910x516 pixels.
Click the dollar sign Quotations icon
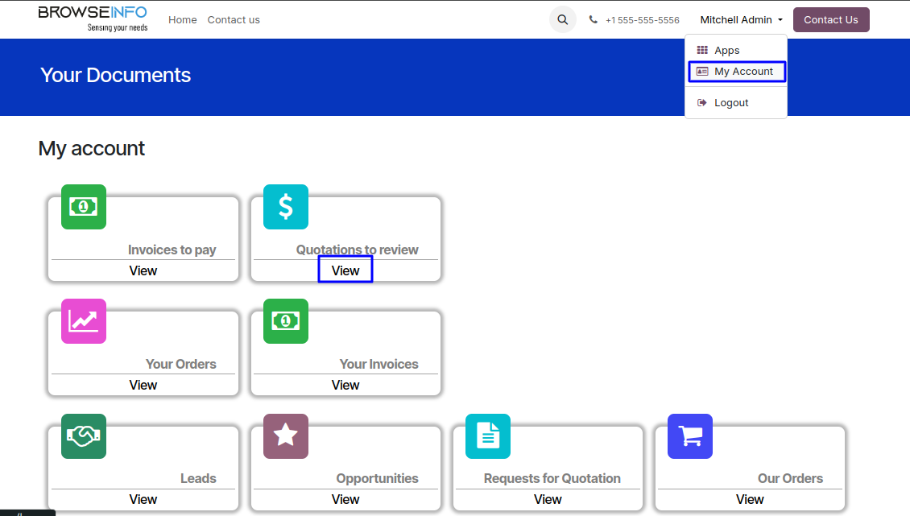point(286,207)
